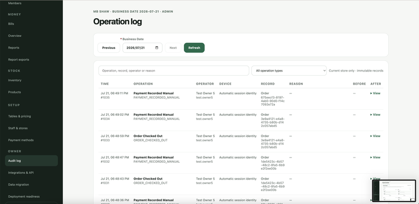419x204 pixels.
Task: Open the All operation types dropdown
Action: tap(289, 70)
